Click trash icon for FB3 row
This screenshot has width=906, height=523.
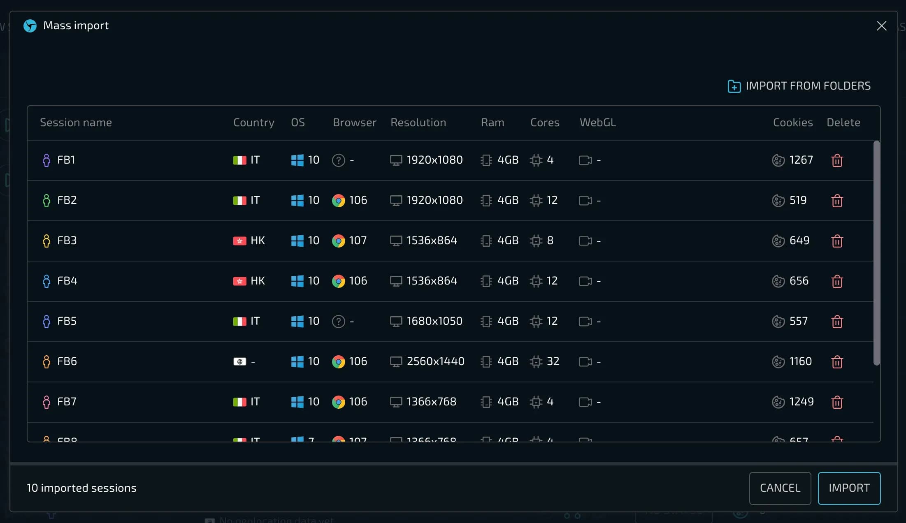(837, 241)
